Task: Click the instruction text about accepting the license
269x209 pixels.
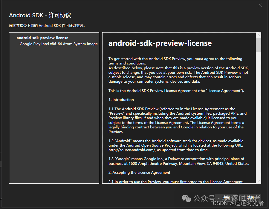Action: pyautogui.click(x=47, y=25)
